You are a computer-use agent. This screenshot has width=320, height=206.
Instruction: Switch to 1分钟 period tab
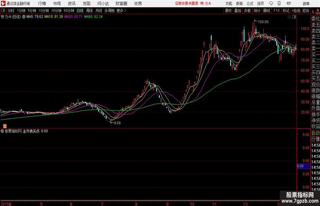pyautogui.click(x=21, y=11)
